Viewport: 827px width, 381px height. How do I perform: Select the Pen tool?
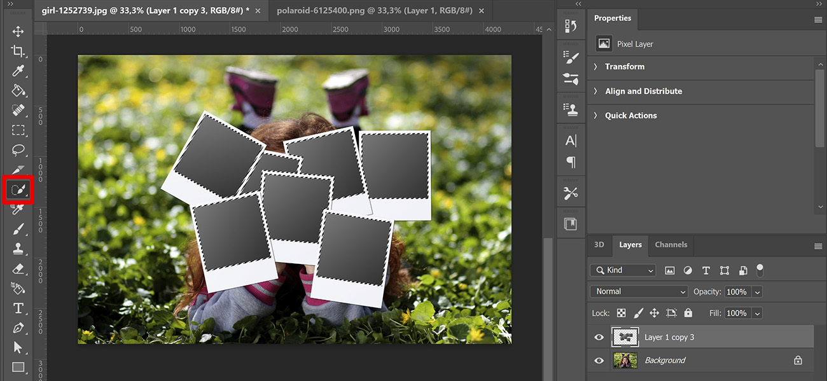(x=18, y=328)
